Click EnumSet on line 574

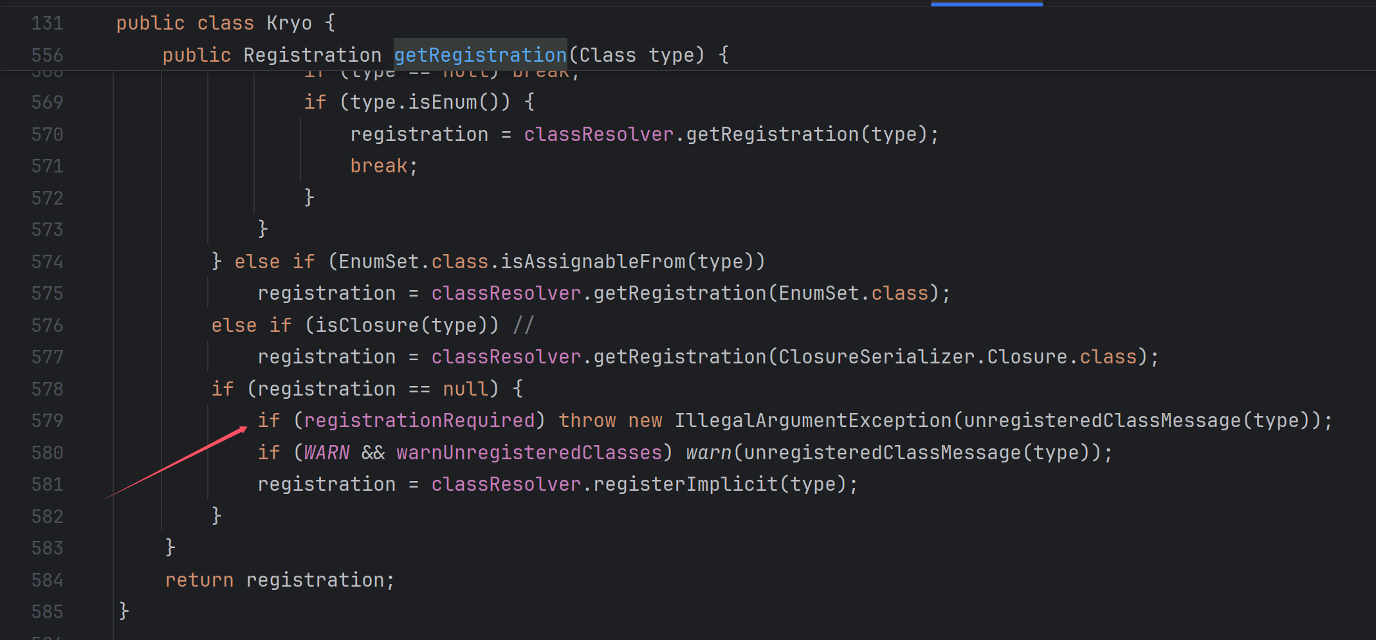(x=379, y=262)
